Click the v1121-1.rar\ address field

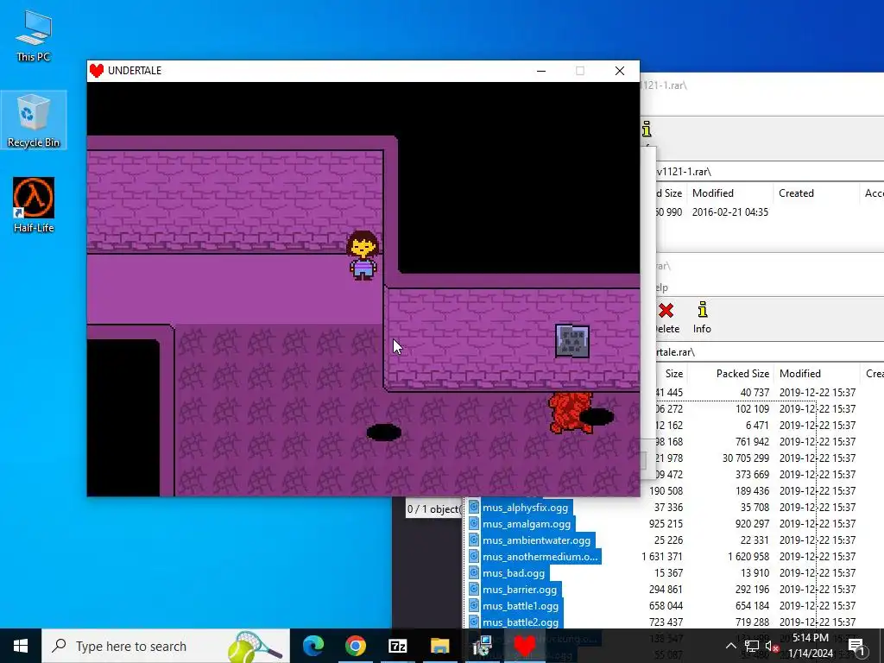click(x=769, y=172)
